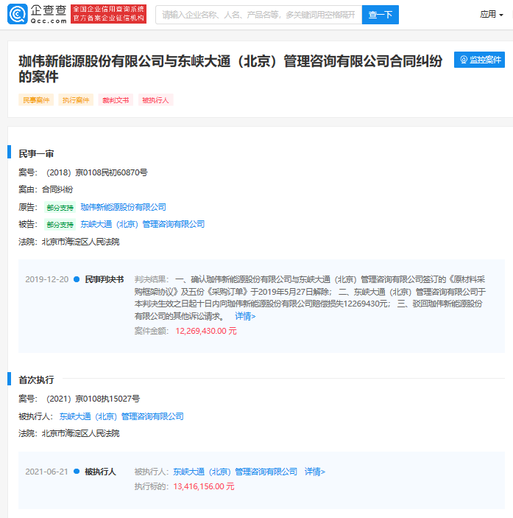Viewport: 513px width, 518px height.
Task: Click the red 全国企业信用查询系统 banner
Action: 109,14
